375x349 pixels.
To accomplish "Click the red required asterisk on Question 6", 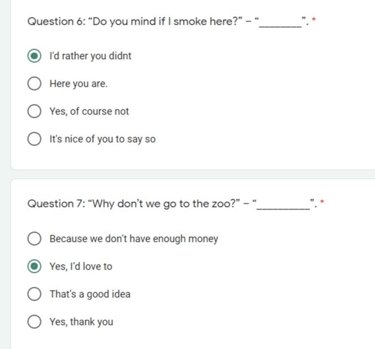I will click(x=314, y=19).
